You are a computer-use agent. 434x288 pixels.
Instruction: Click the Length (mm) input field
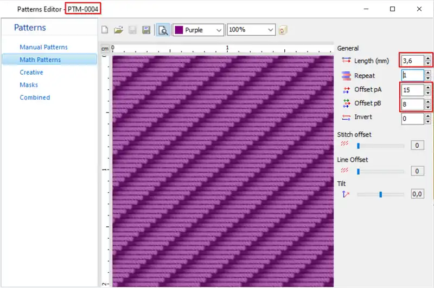(412, 61)
